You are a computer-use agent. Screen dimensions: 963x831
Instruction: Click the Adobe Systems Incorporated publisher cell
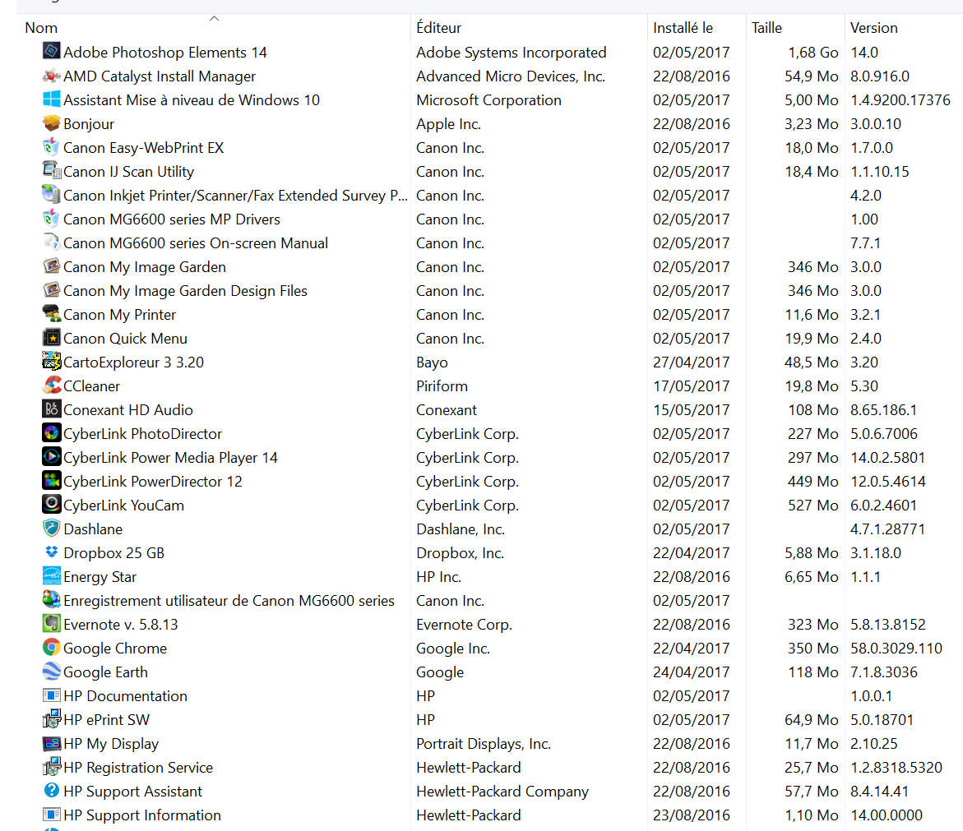pos(511,52)
